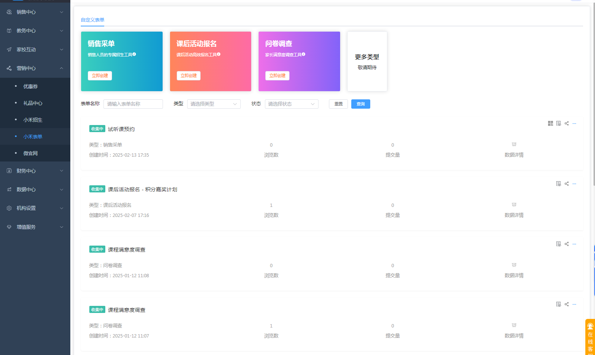The image size is (595, 355).
Task: Click title 课后活动报名 - 积分嘉奖计划
Action: click(143, 189)
